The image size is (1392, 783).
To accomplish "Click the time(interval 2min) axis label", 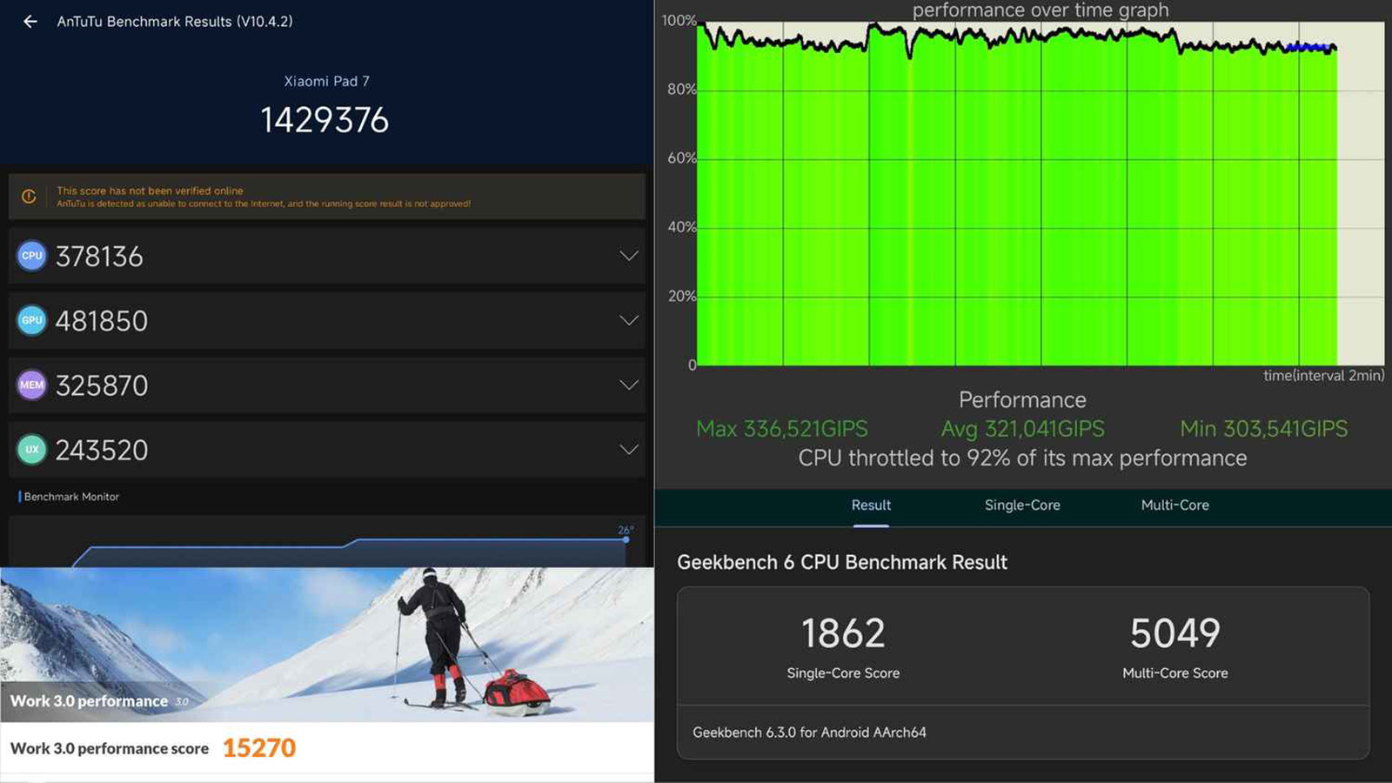I will pyautogui.click(x=1323, y=375).
